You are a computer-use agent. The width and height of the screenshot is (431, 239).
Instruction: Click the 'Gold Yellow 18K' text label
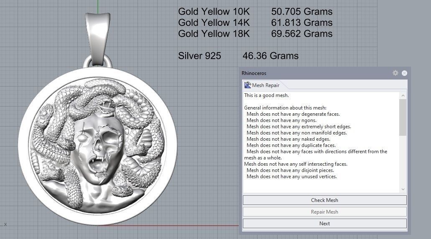[214, 34]
